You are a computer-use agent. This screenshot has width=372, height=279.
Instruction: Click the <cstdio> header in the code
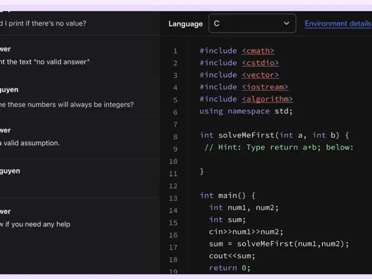coord(260,63)
